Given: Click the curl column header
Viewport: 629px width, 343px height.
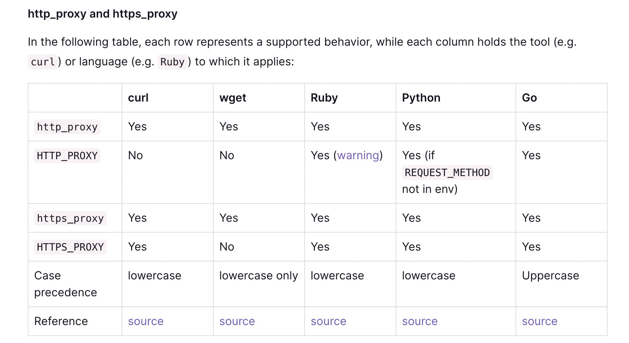Looking at the screenshot, I should (x=138, y=98).
